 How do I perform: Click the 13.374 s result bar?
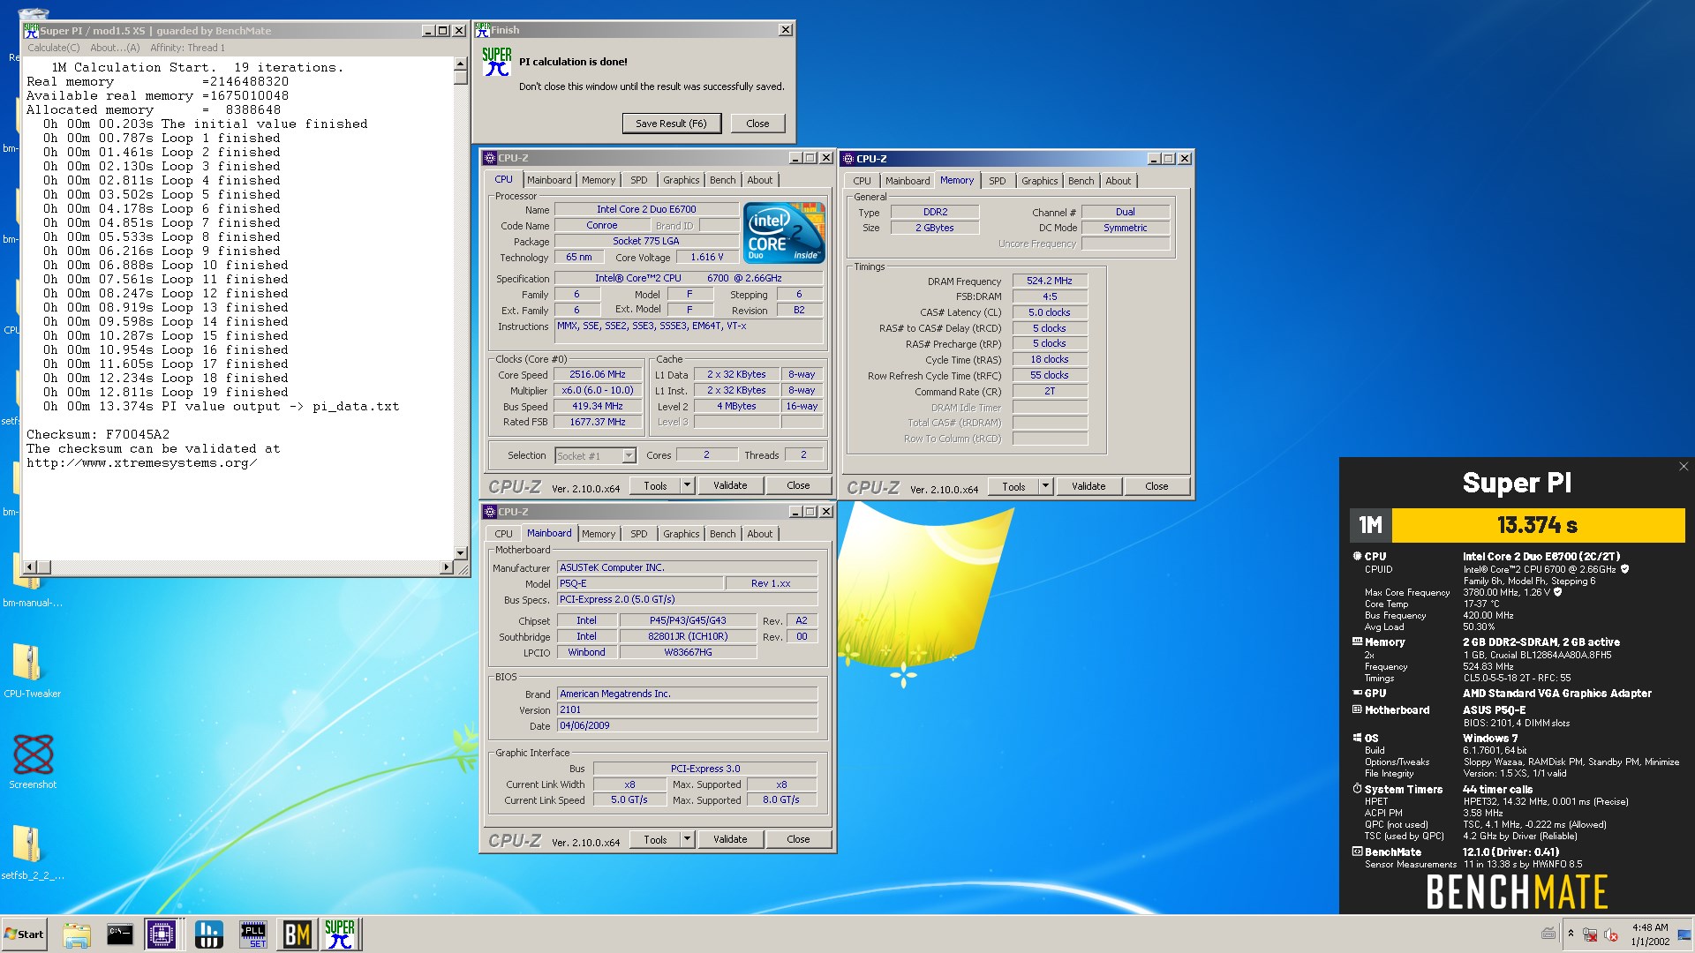1537,525
